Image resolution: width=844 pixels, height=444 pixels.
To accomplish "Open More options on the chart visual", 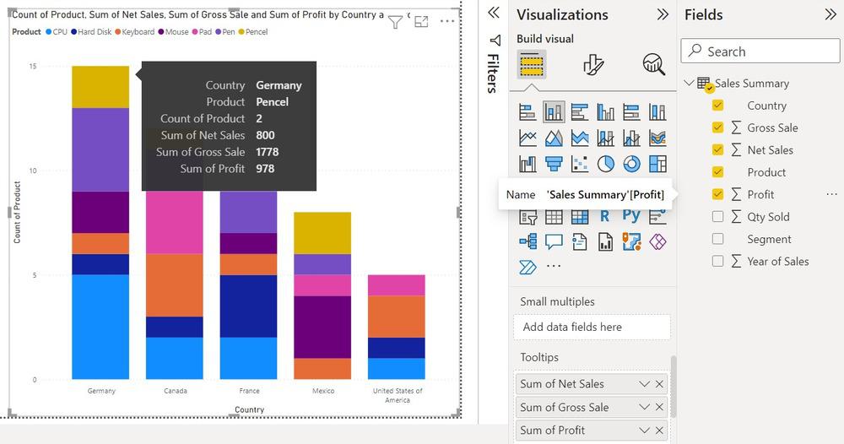I will pos(447,22).
